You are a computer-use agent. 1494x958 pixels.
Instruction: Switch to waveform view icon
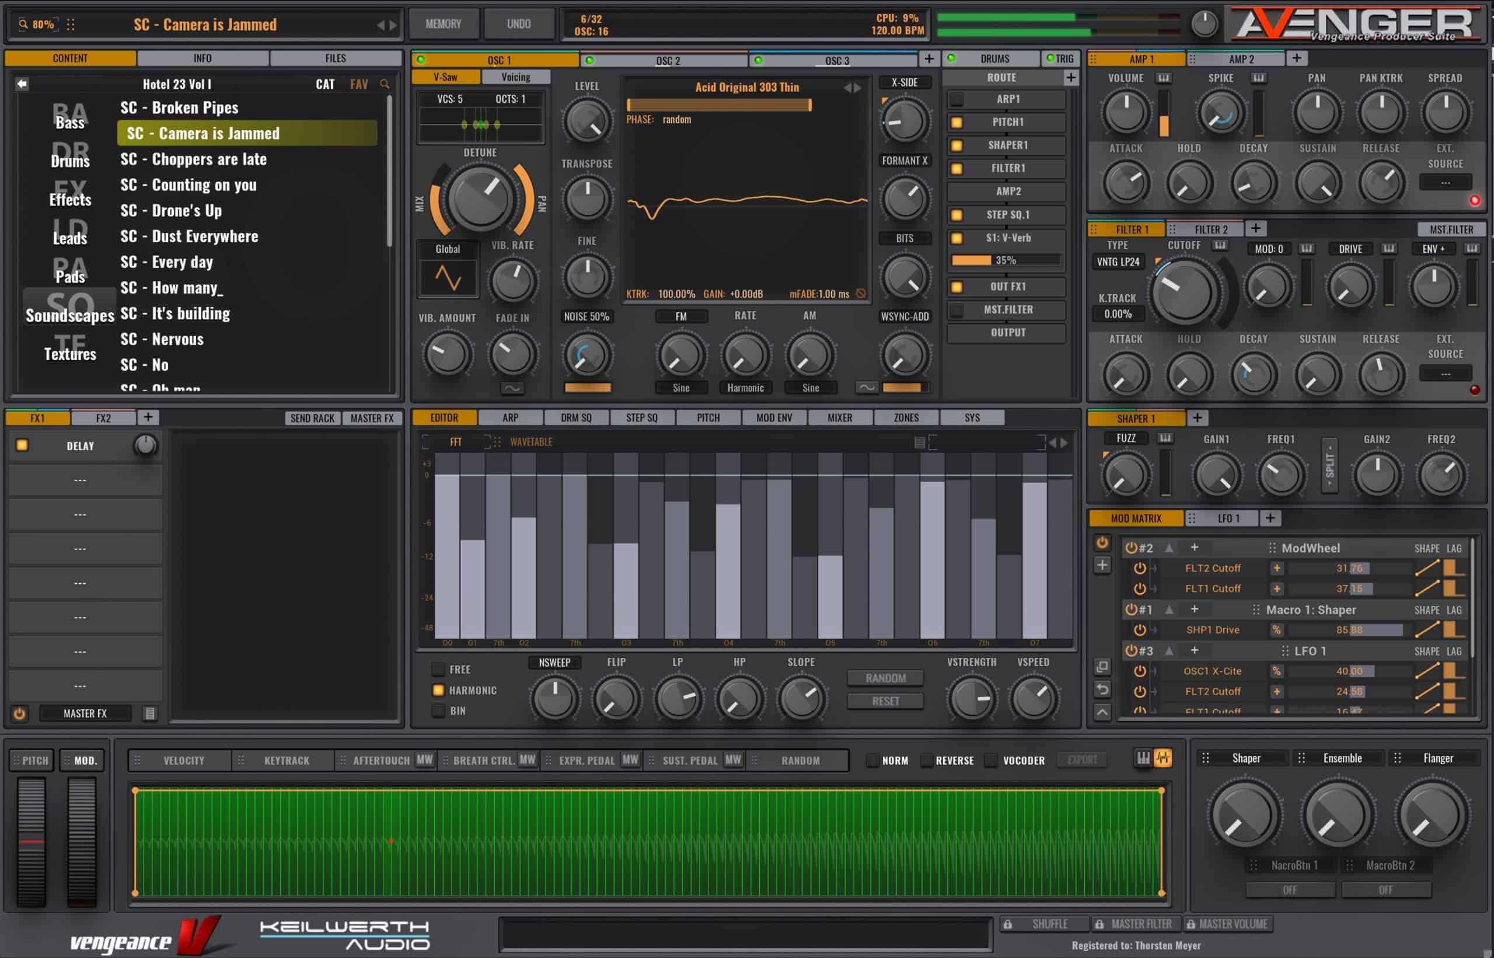coord(1162,758)
